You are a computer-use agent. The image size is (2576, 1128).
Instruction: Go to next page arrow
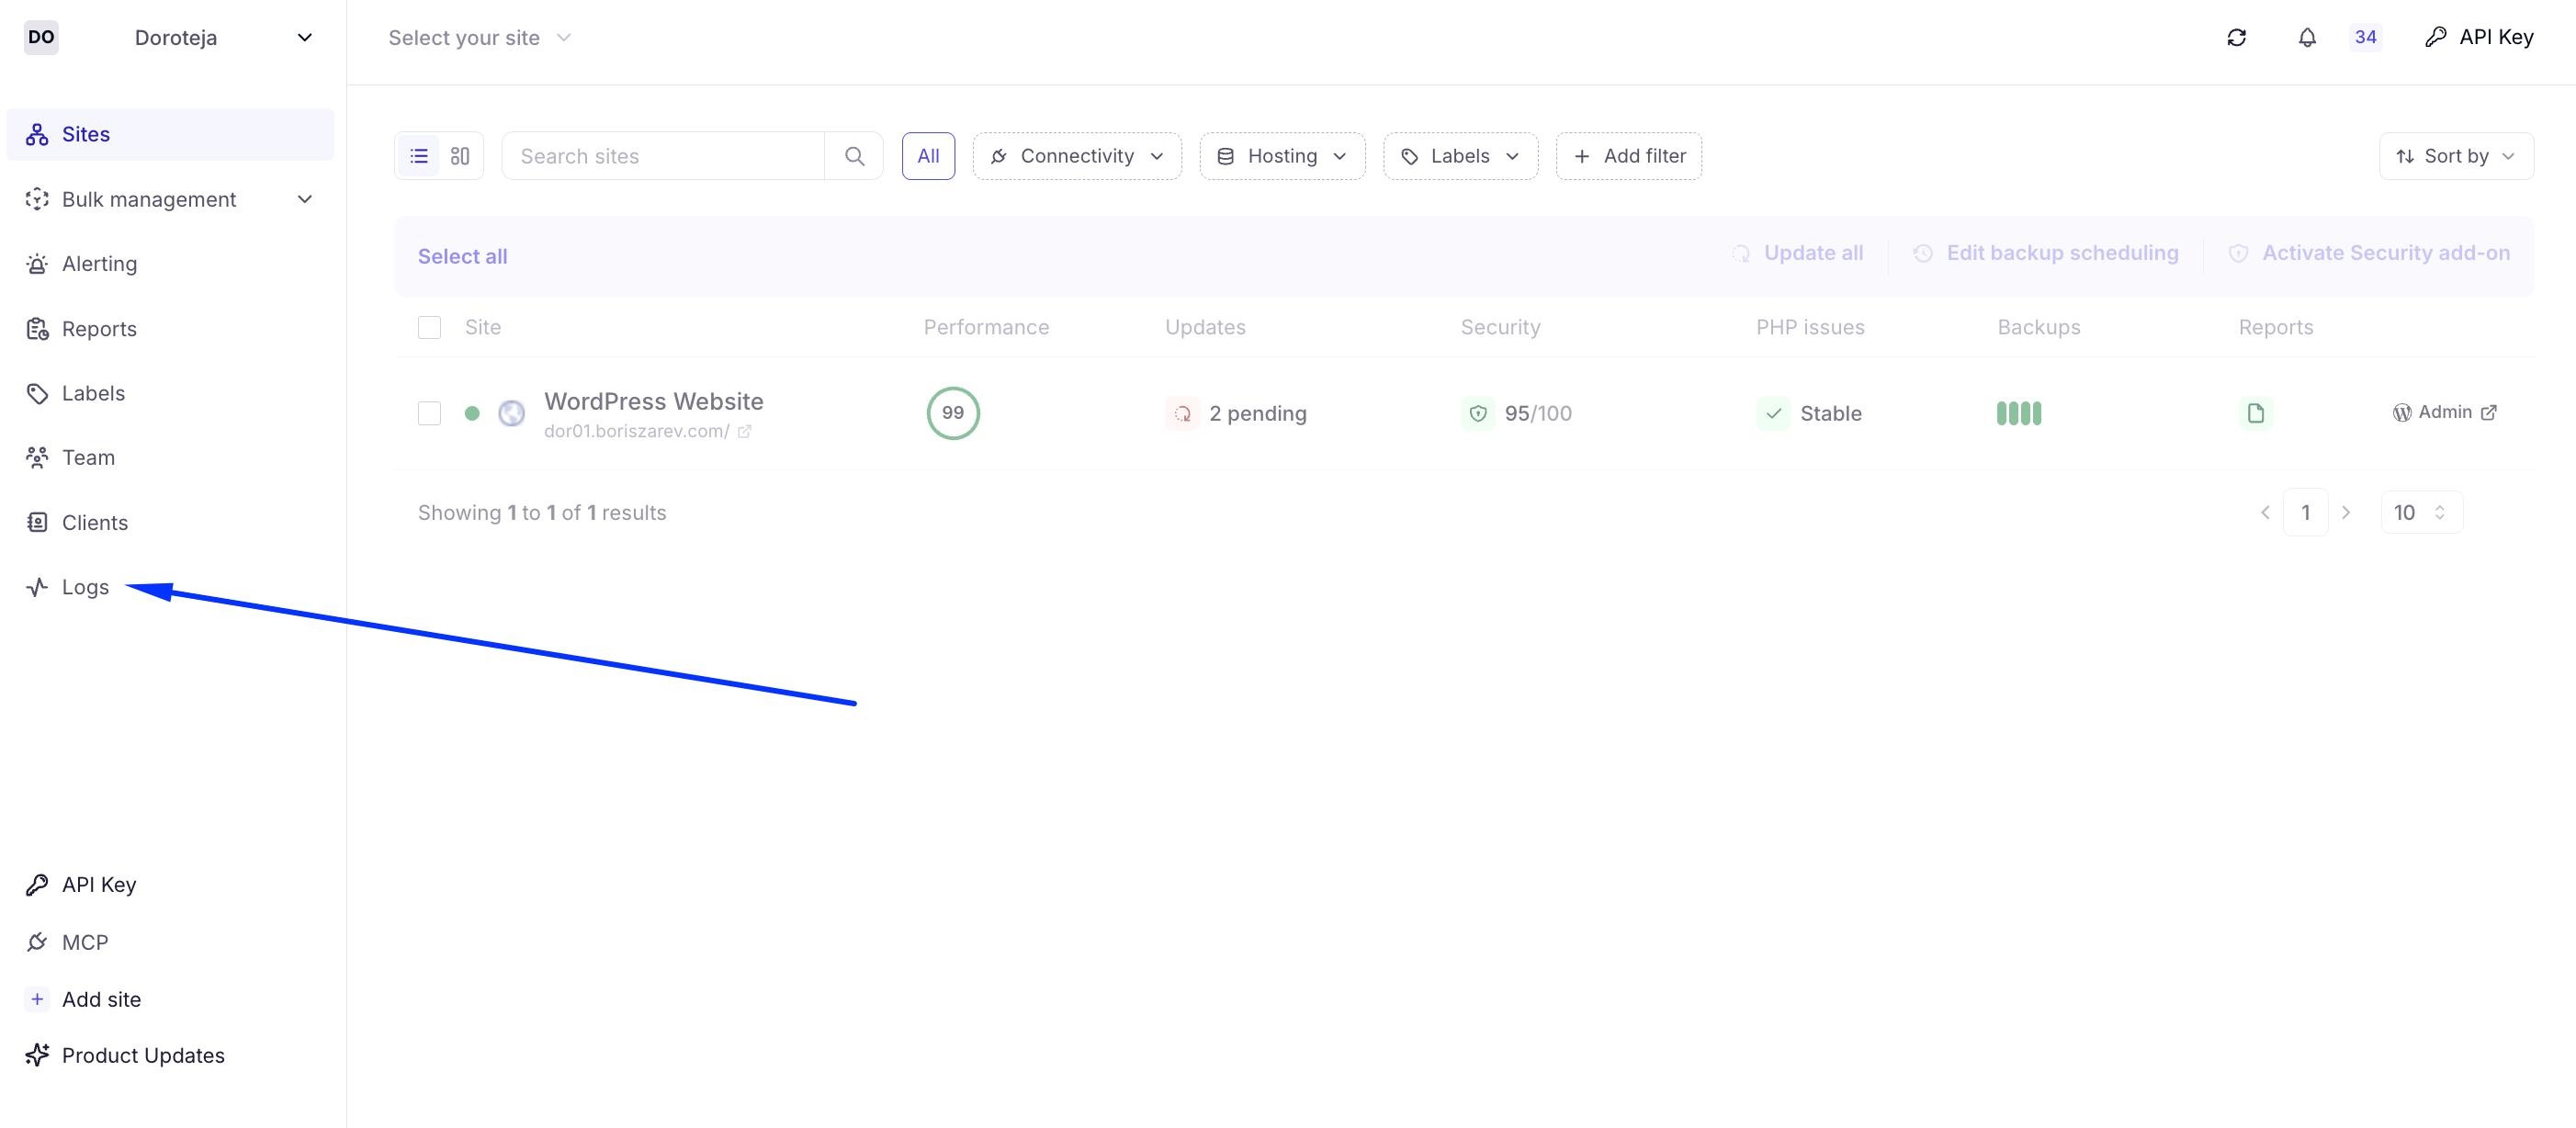point(2346,513)
